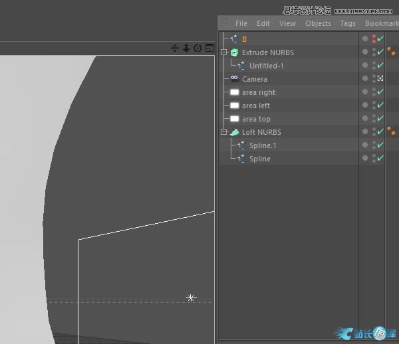
Task: Select the area top light name
Action: tap(256, 119)
